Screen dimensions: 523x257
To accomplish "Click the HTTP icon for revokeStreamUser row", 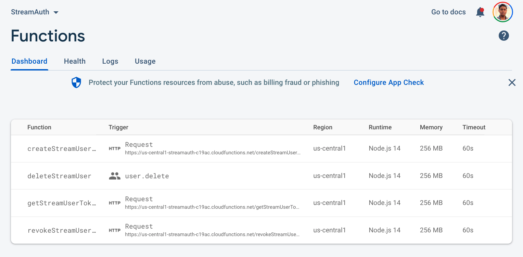I will [x=115, y=230].
